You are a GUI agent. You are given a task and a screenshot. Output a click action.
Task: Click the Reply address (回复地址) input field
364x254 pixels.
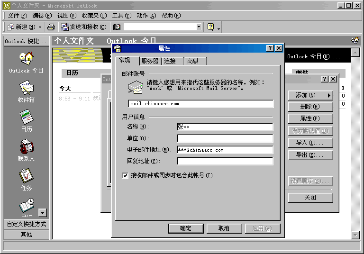tap(225, 161)
